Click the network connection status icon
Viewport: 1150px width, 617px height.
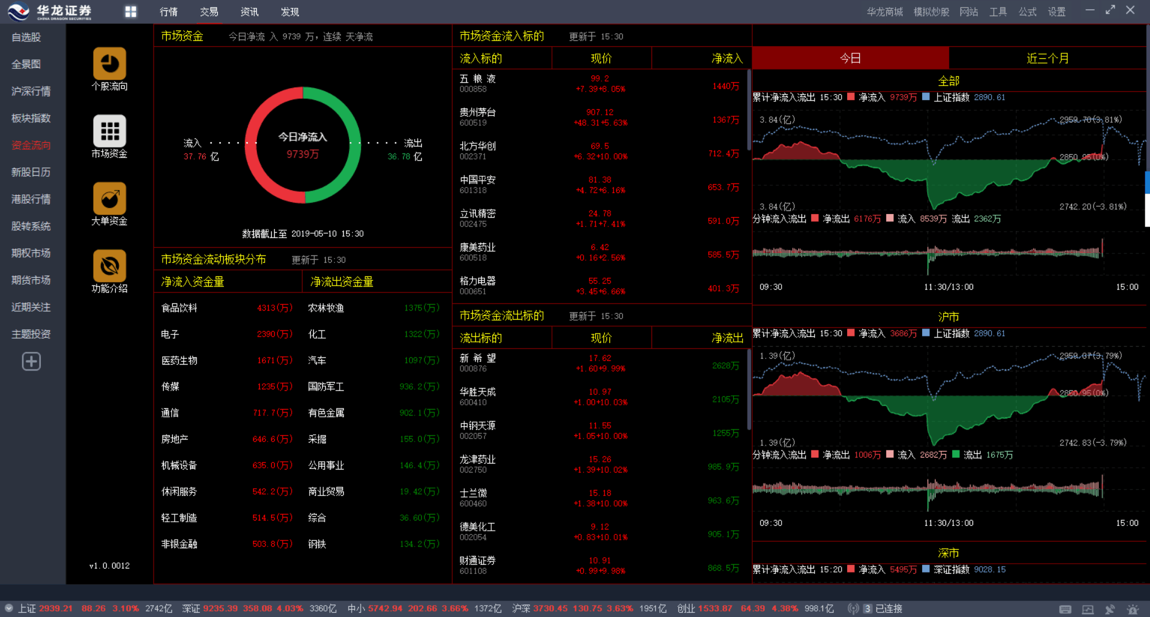(852, 609)
